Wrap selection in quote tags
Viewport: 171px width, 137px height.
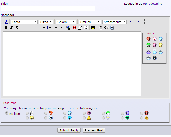93,28
